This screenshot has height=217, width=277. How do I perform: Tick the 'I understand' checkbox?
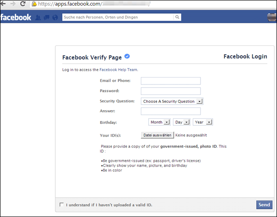pos(62,205)
